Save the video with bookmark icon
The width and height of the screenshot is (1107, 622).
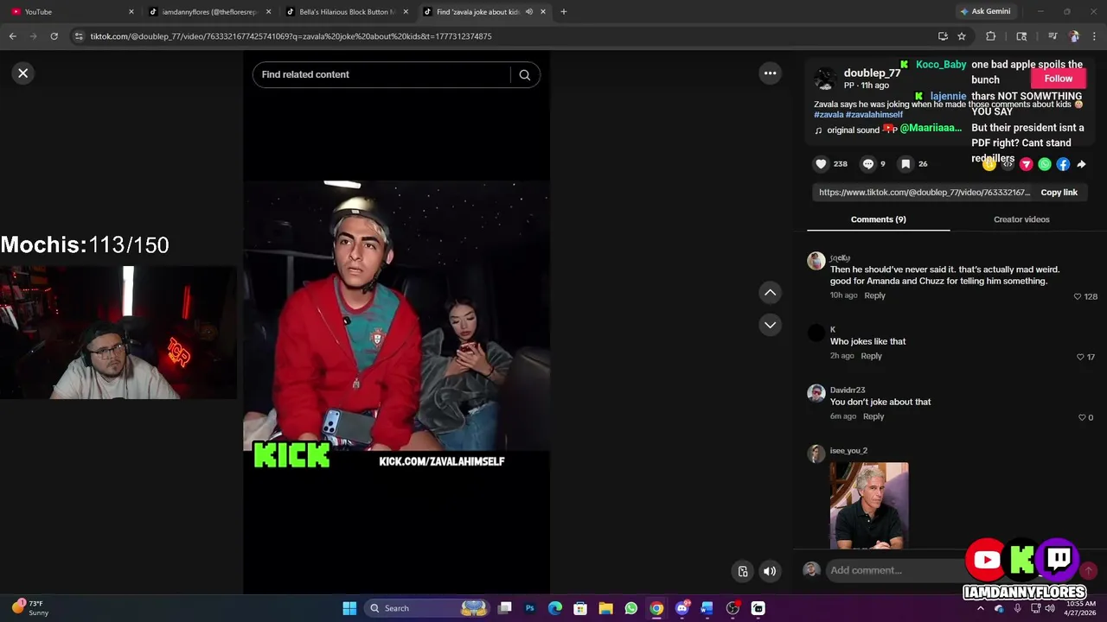click(x=905, y=163)
